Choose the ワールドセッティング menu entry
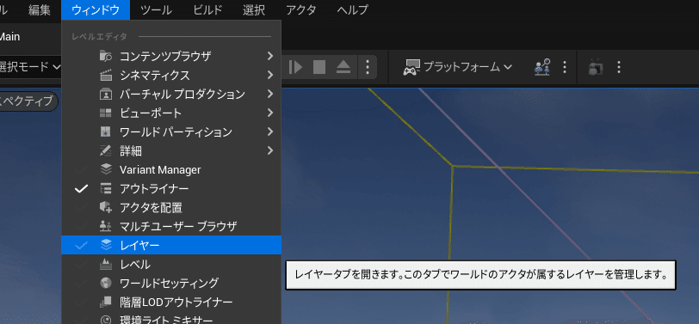 [171, 283]
